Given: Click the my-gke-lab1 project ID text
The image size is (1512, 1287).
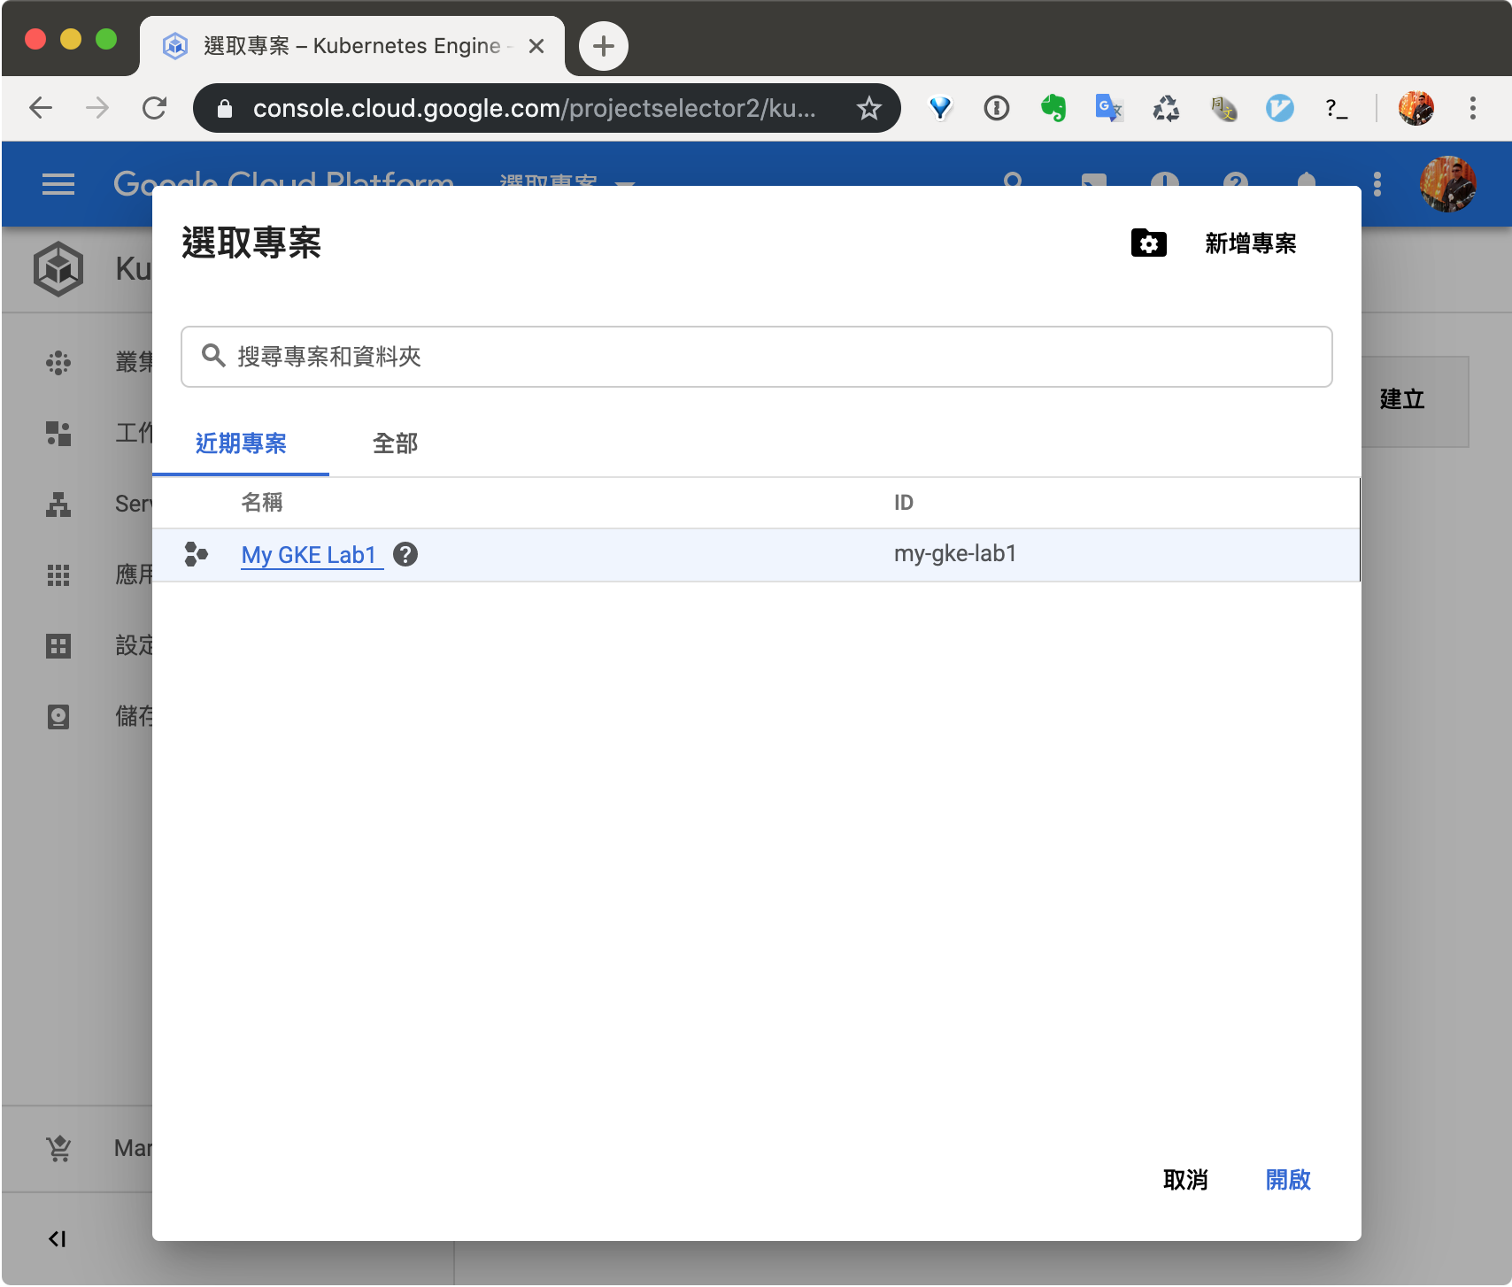Looking at the screenshot, I should 955,554.
